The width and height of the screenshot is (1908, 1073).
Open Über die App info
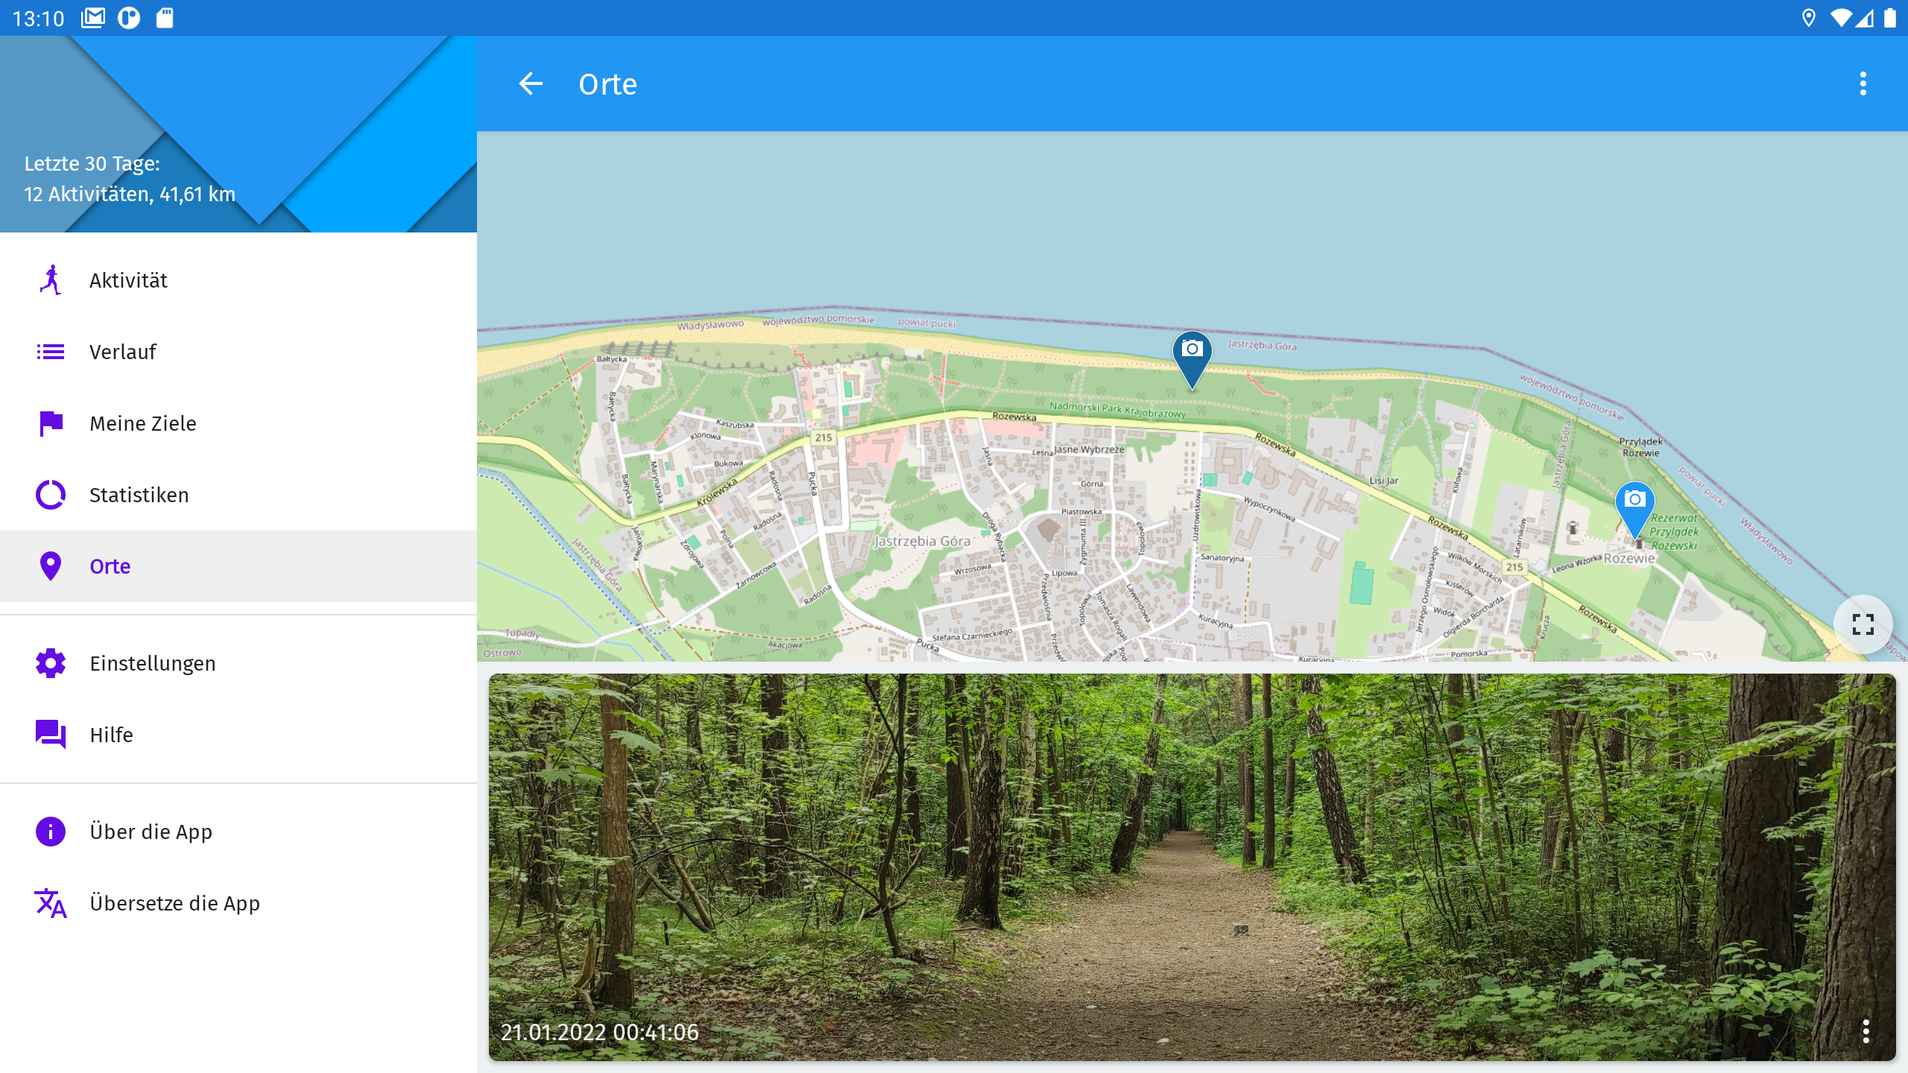click(151, 832)
